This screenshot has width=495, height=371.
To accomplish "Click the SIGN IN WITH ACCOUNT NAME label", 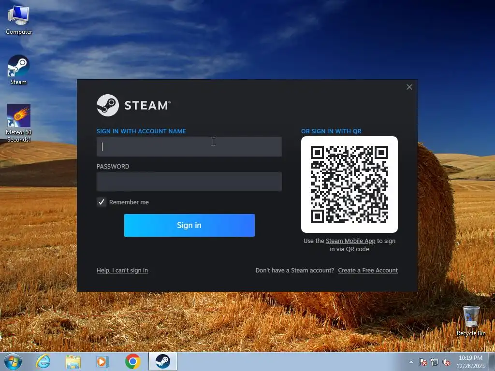I will (141, 131).
